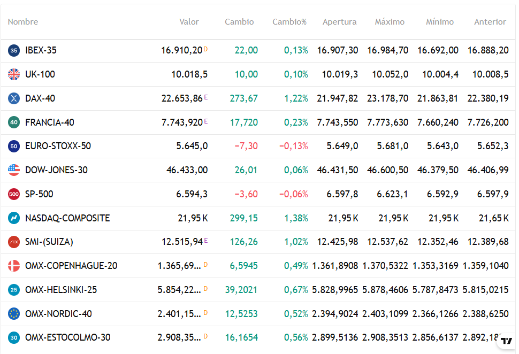Click the IBEX-35 index icon
Image resolution: width=519 pixels, height=354 pixels.
(x=14, y=50)
